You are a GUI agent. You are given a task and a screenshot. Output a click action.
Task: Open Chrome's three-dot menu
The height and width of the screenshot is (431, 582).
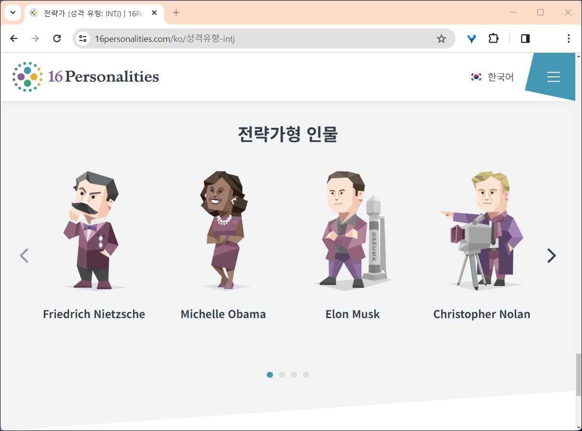tap(569, 38)
